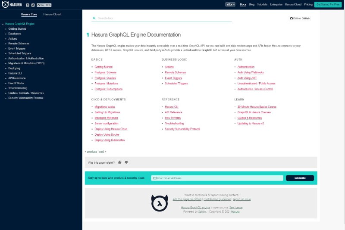The image size is (345, 230).
Task: Open Authorization / Access Control link
Action: coord(255,89)
